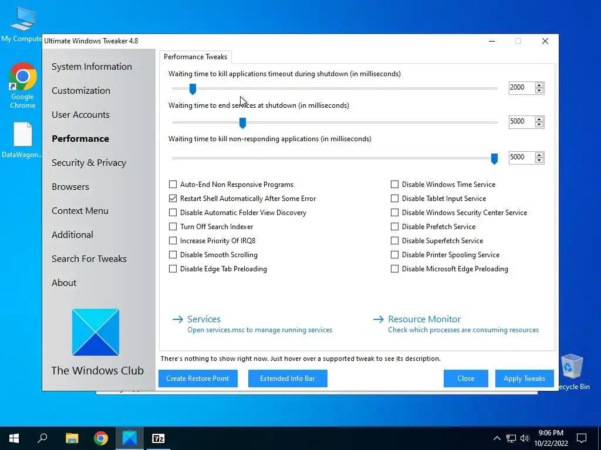The height and width of the screenshot is (450, 601).
Task: Show hidden system tray icons
Action: [x=497, y=438]
